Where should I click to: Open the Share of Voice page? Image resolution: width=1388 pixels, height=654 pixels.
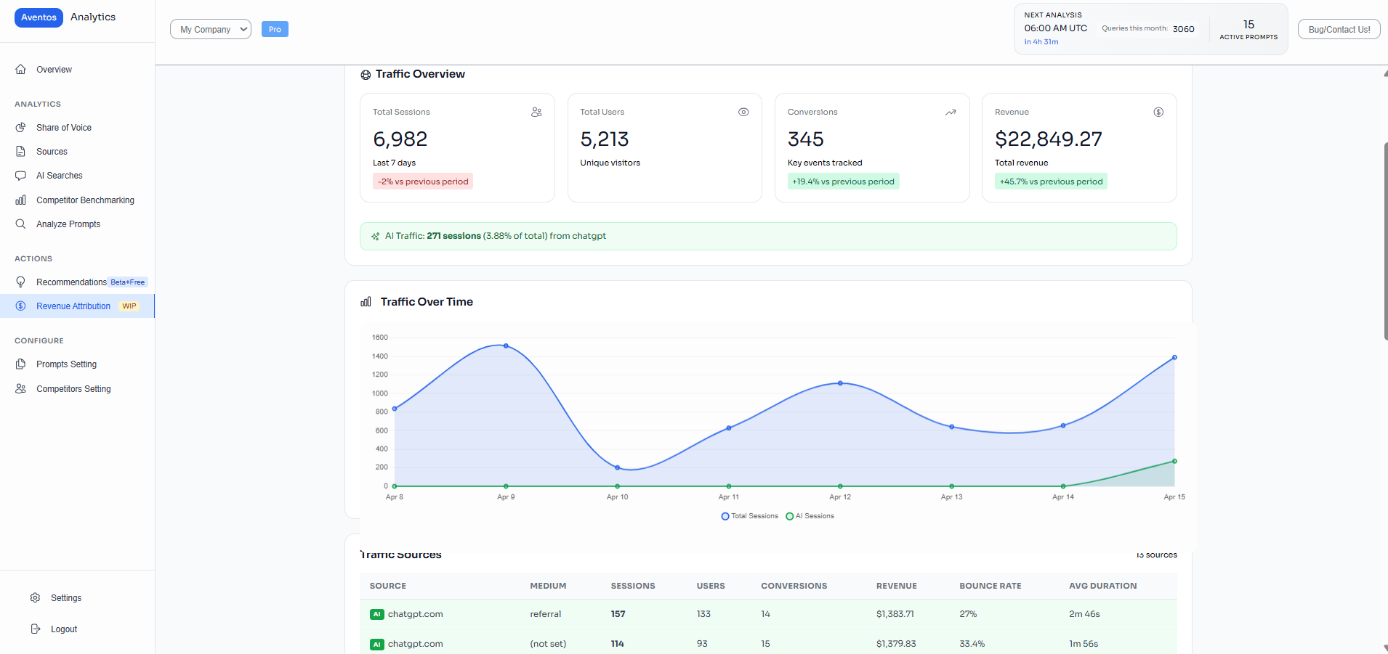point(64,128)
